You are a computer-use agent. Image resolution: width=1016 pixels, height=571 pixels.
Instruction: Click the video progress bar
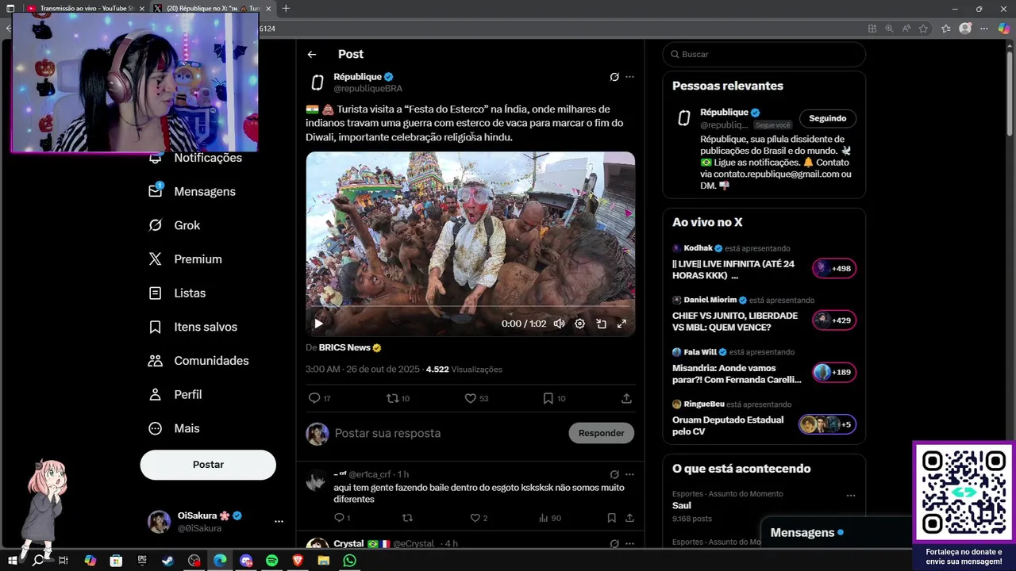[x=470, y=306]
